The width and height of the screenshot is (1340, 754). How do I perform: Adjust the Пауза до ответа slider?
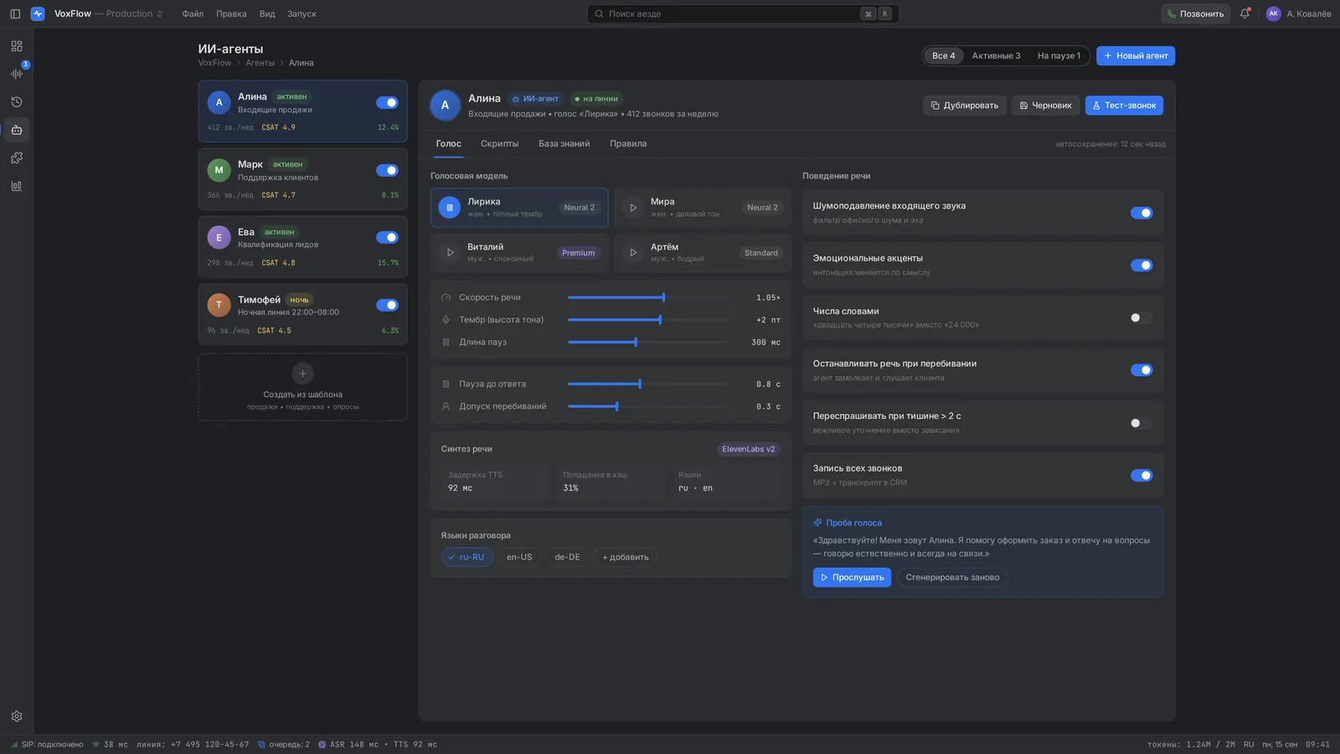click(647, 385)
